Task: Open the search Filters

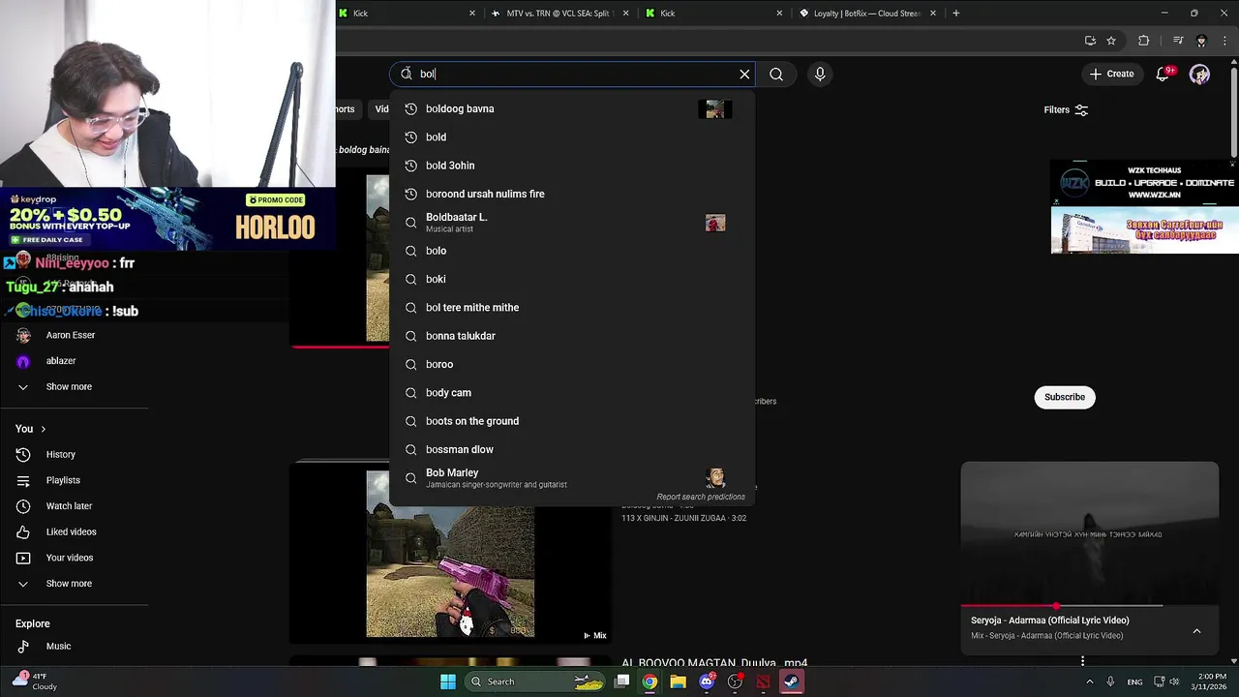Action: coord(1066,109)
